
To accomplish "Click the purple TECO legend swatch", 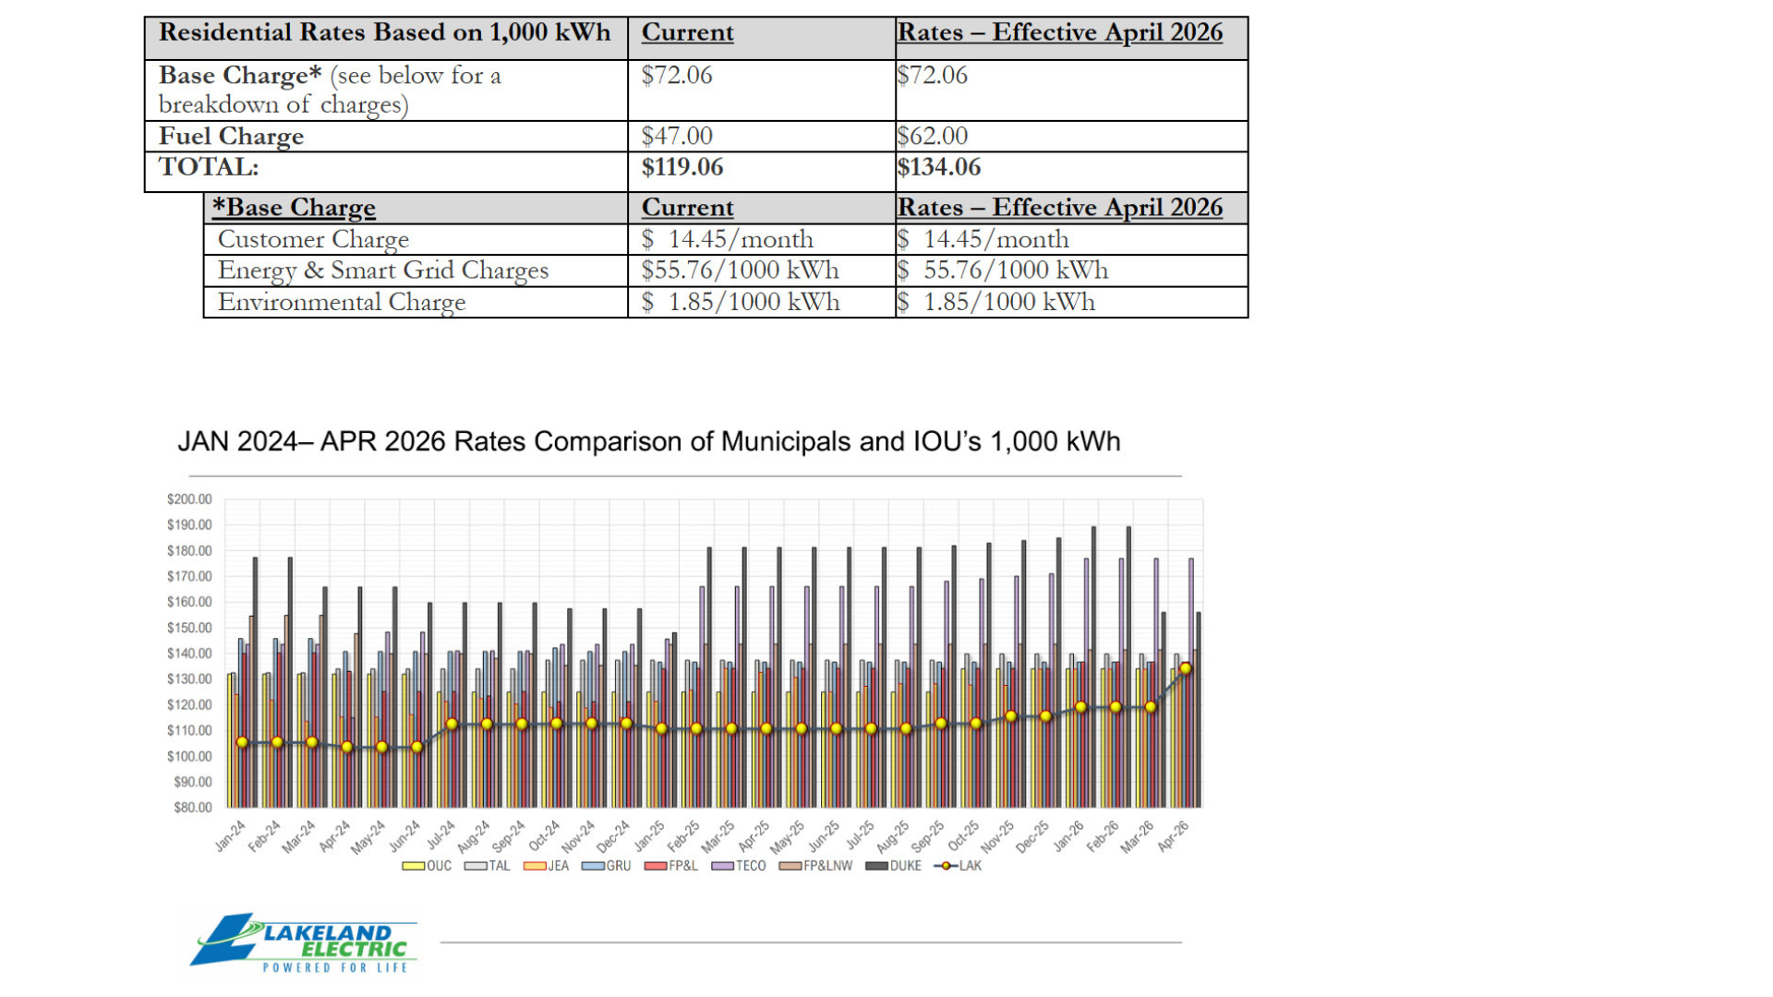I will click(722, 866).
